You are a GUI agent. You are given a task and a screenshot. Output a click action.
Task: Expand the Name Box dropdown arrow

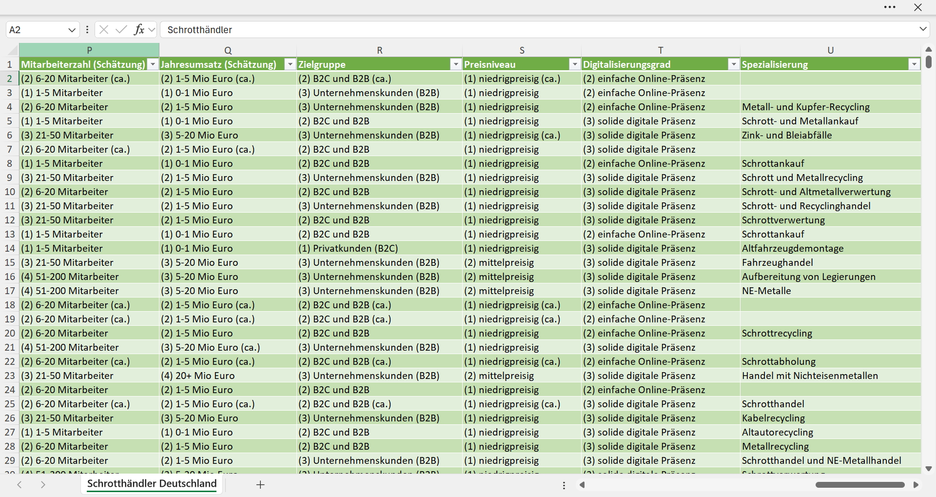click(72, 30)
